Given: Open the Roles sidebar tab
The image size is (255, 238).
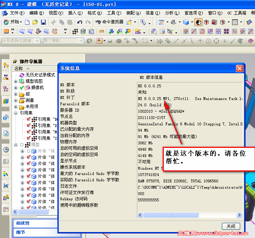Looking at the screenshot, I should (6, 198).
